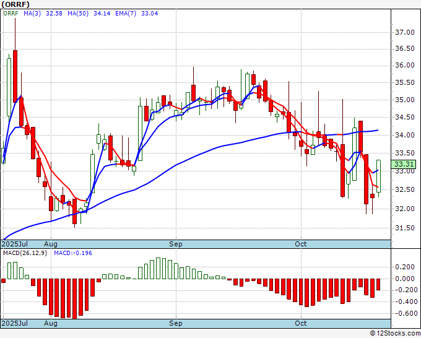This screenshot has width=421, height=338.
Task: Click the Oct label on price chart axis
Action: pyautogui.click(x=300, y=244)
